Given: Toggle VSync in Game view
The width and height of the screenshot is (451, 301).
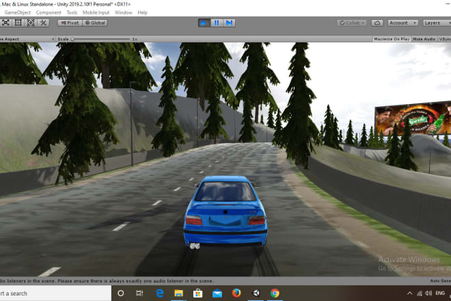Looking at the screenshot, I should point(444,39).
